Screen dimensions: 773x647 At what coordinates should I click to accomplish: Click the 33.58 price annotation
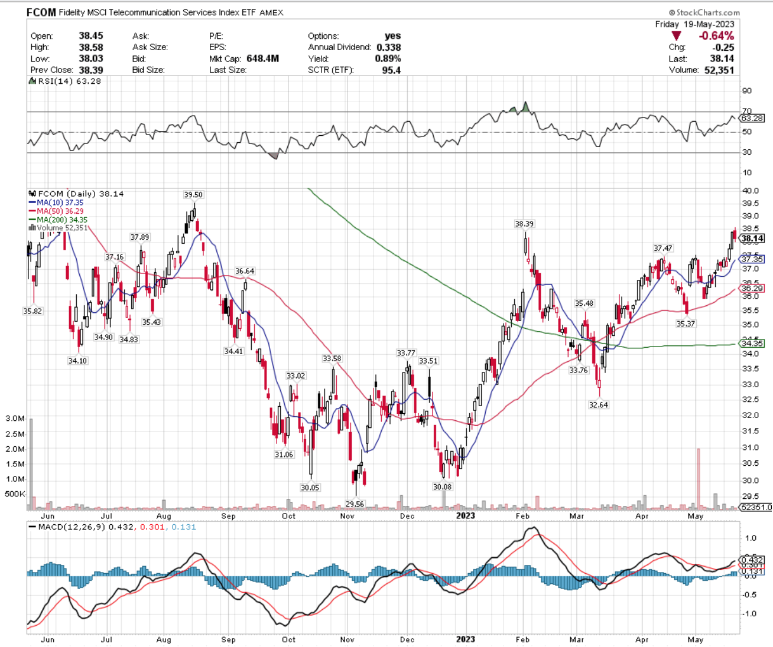pos(332,358)
